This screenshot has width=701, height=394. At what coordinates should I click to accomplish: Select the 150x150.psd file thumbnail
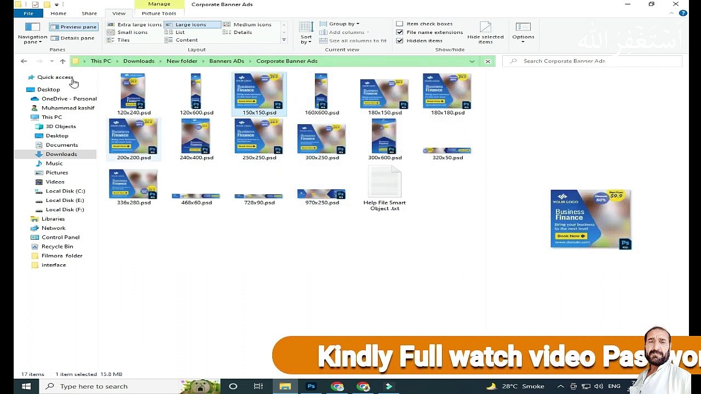coord(259,94)
